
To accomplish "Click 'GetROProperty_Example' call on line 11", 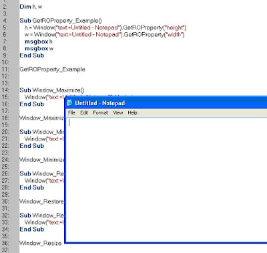I will click(52, 70).
